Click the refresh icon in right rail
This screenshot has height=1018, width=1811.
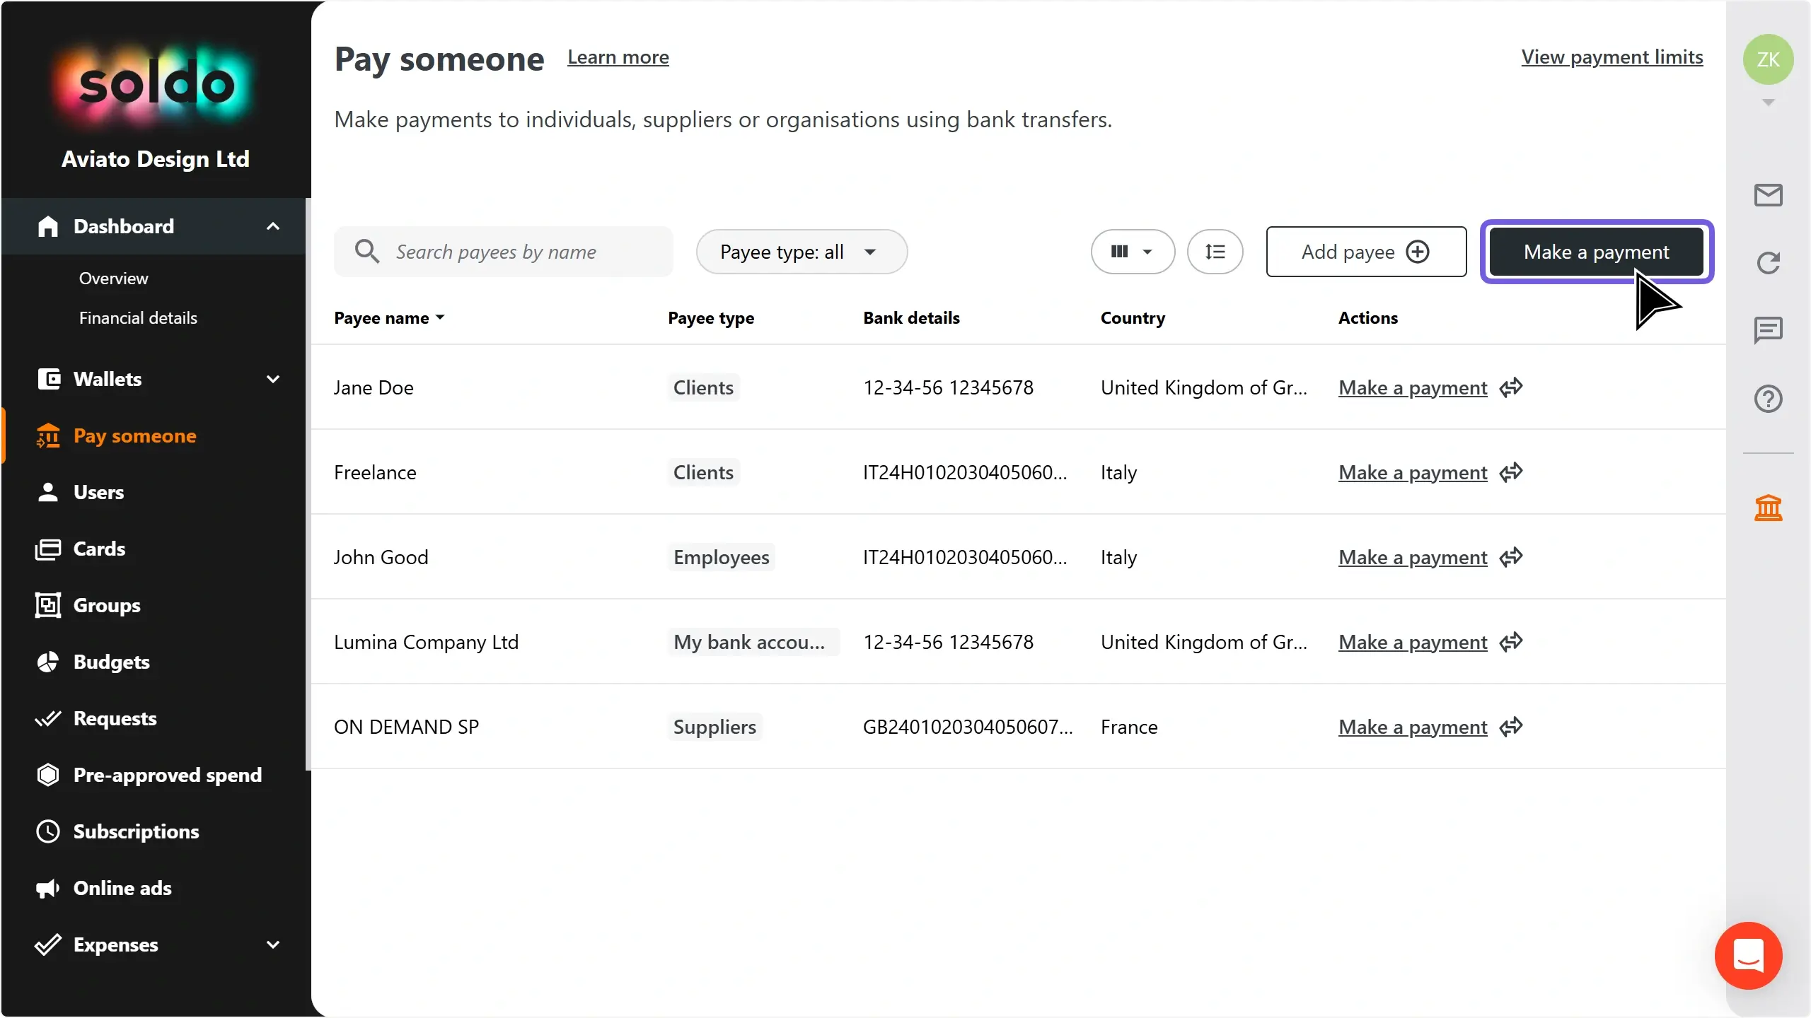(x=1768, y=263)
